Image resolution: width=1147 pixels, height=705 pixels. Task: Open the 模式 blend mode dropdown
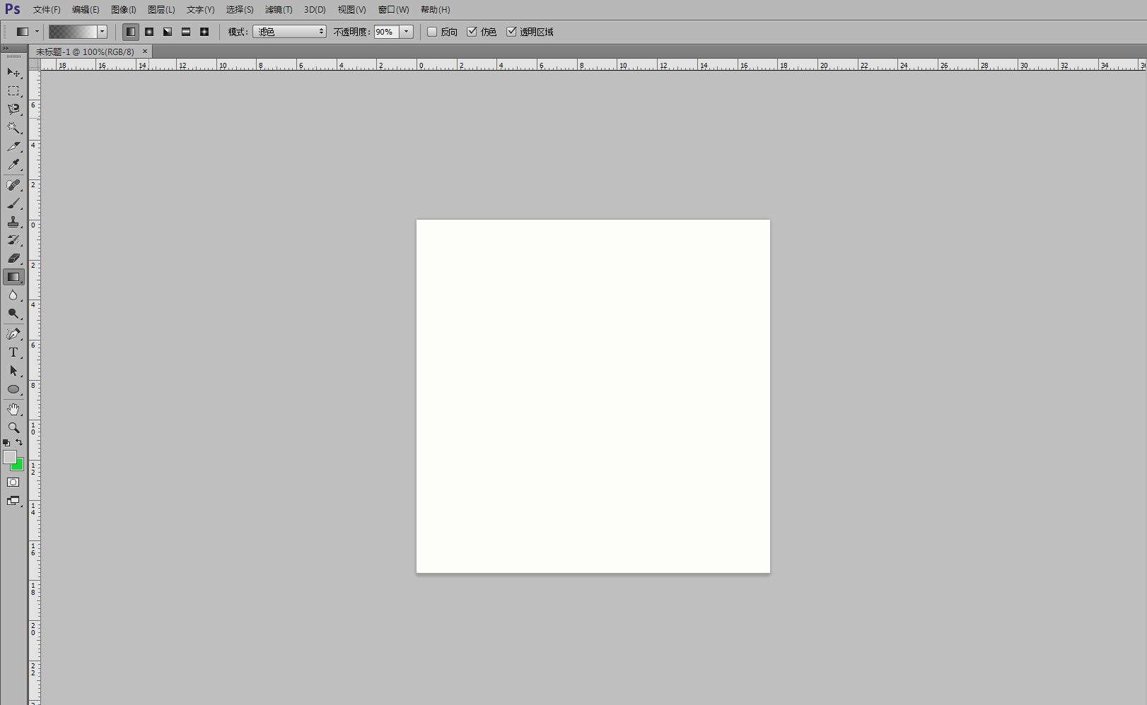point(289,32)
